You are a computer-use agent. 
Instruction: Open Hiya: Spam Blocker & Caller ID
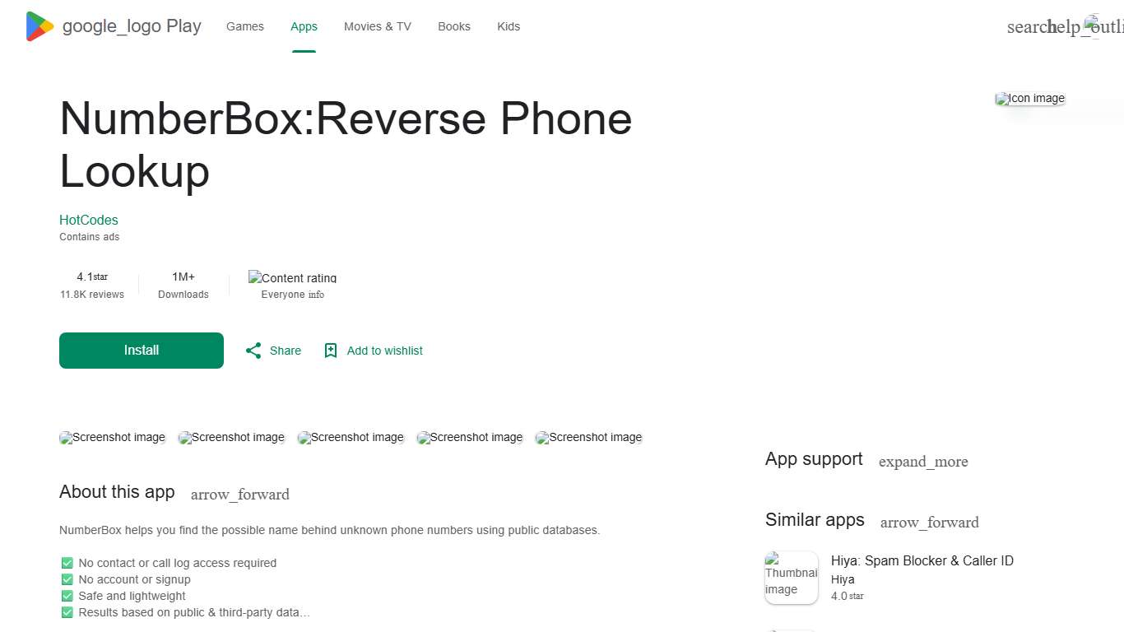coord(922,560)
